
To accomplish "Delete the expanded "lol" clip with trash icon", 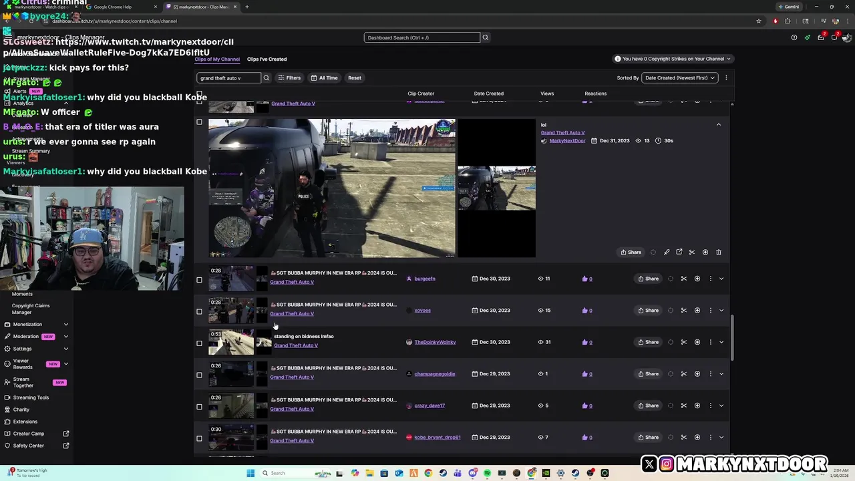I will click(x=719, y=252).
